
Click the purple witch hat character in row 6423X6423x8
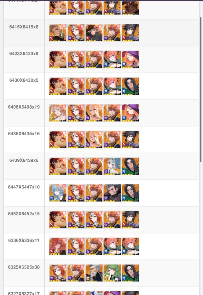[130, 60]
